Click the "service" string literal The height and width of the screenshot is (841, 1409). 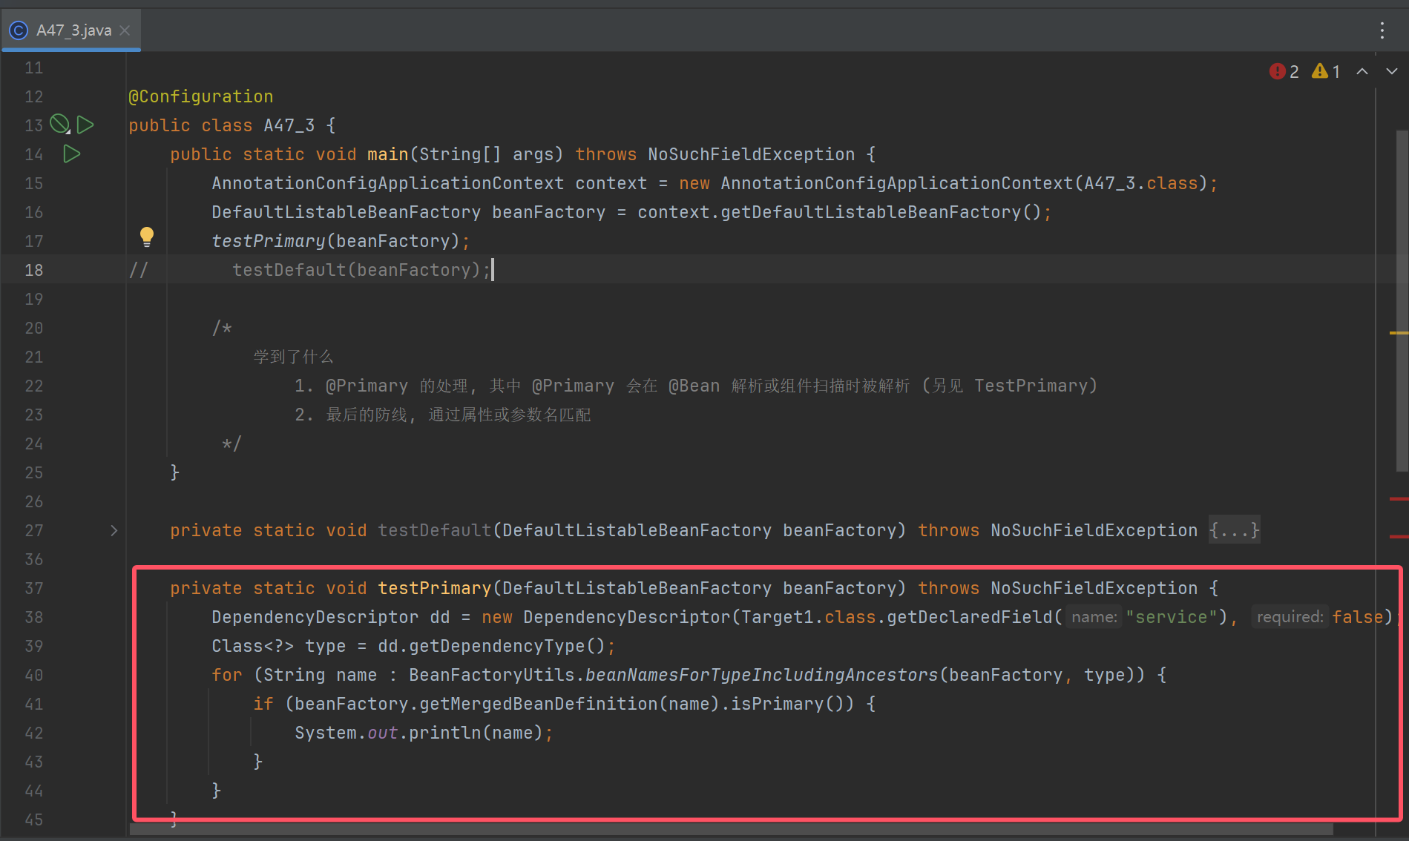tap(1172, 617)
